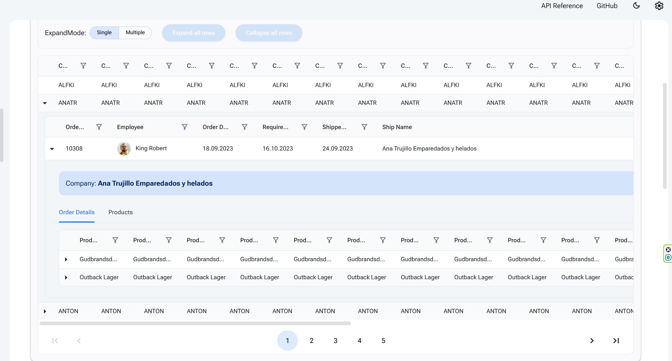Expand the ANTON customer row

(45, 311)
